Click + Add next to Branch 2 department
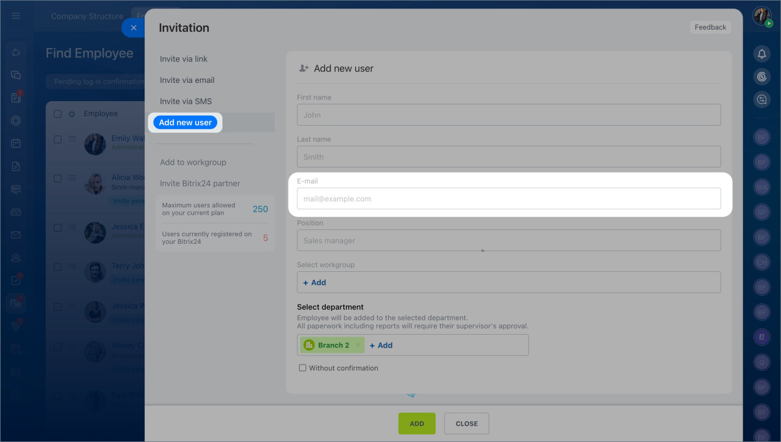 click(381, 345)
